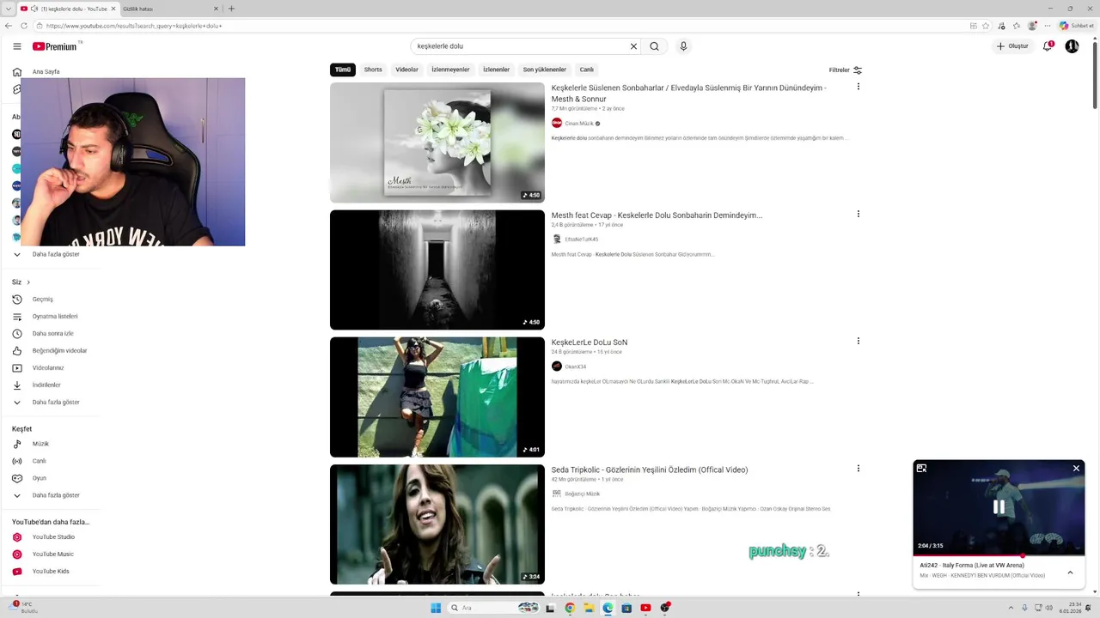This screenshot has height=618, width=1100.
Task: Open the Filtreler filter options
Action: (x=846, y=70)
